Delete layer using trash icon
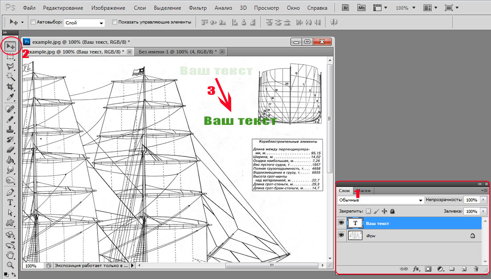Viewport: 491px width, 279px height. [x=476, y=269]
